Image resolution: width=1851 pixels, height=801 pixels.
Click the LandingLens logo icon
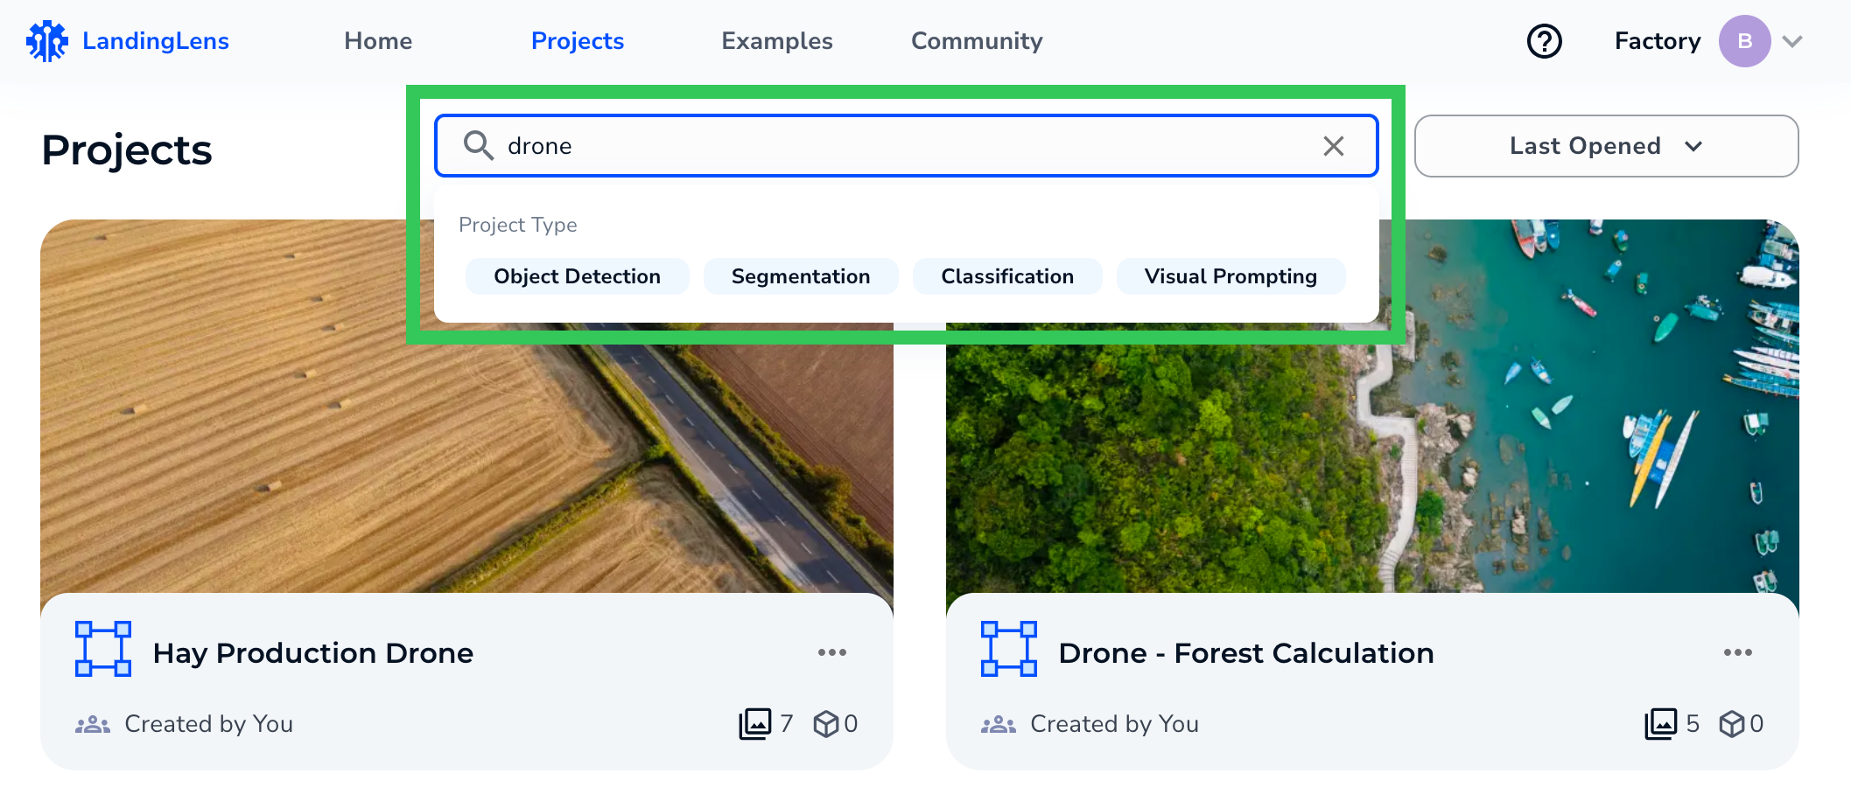48,39
